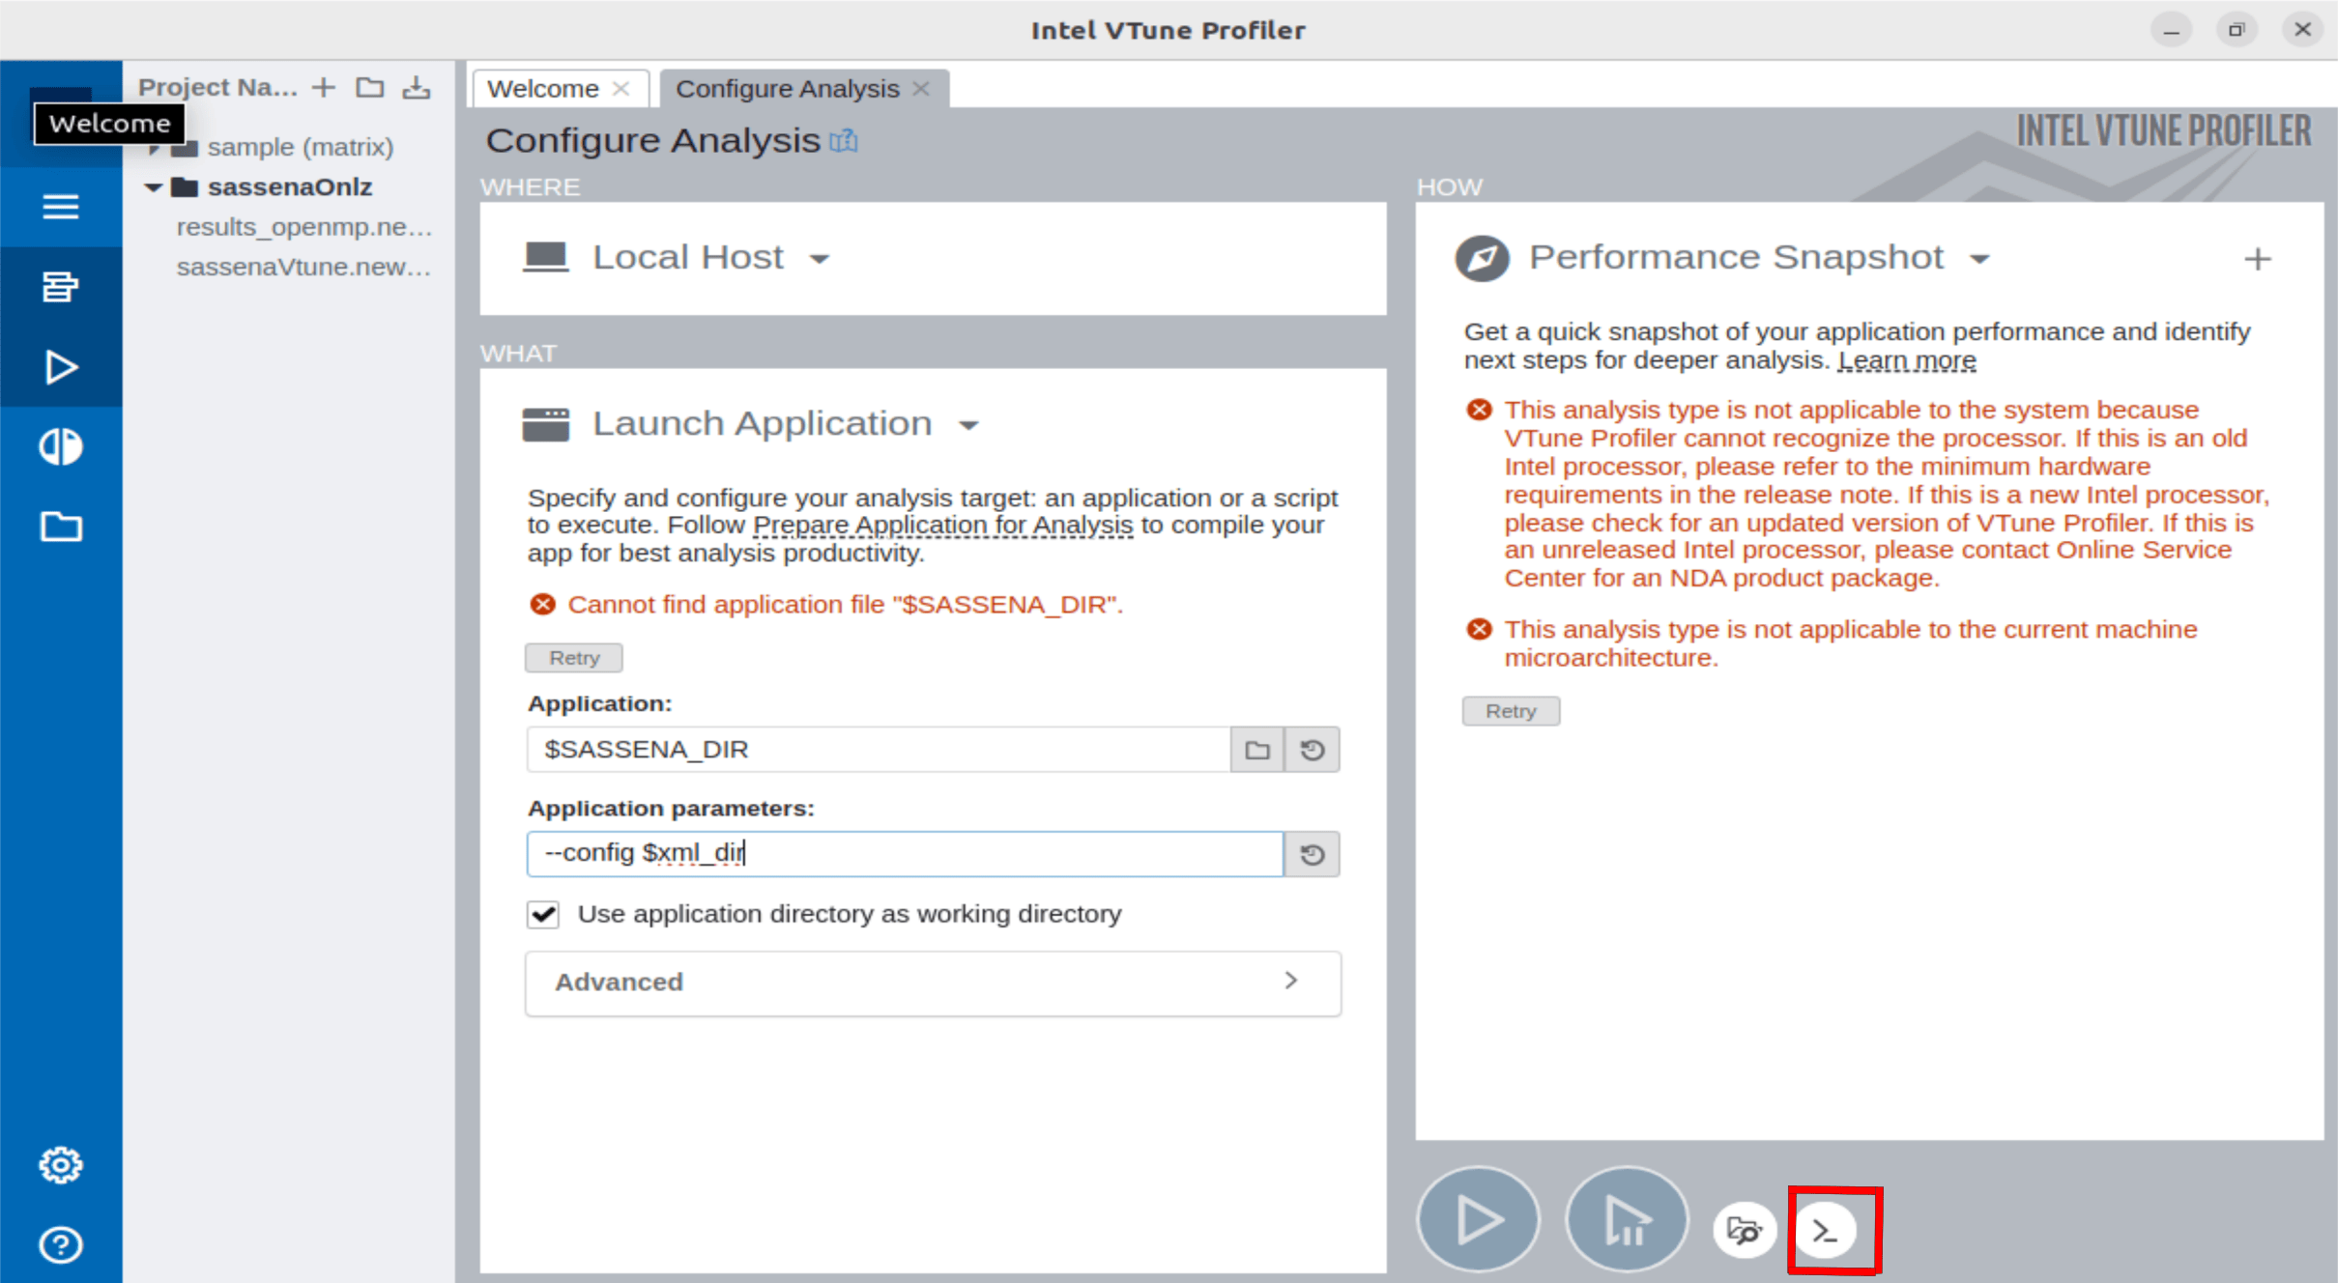Open the Options gear in the sidebar
The image size is (2338, 1283).
pyautogui.click(x=60, y=1165)
